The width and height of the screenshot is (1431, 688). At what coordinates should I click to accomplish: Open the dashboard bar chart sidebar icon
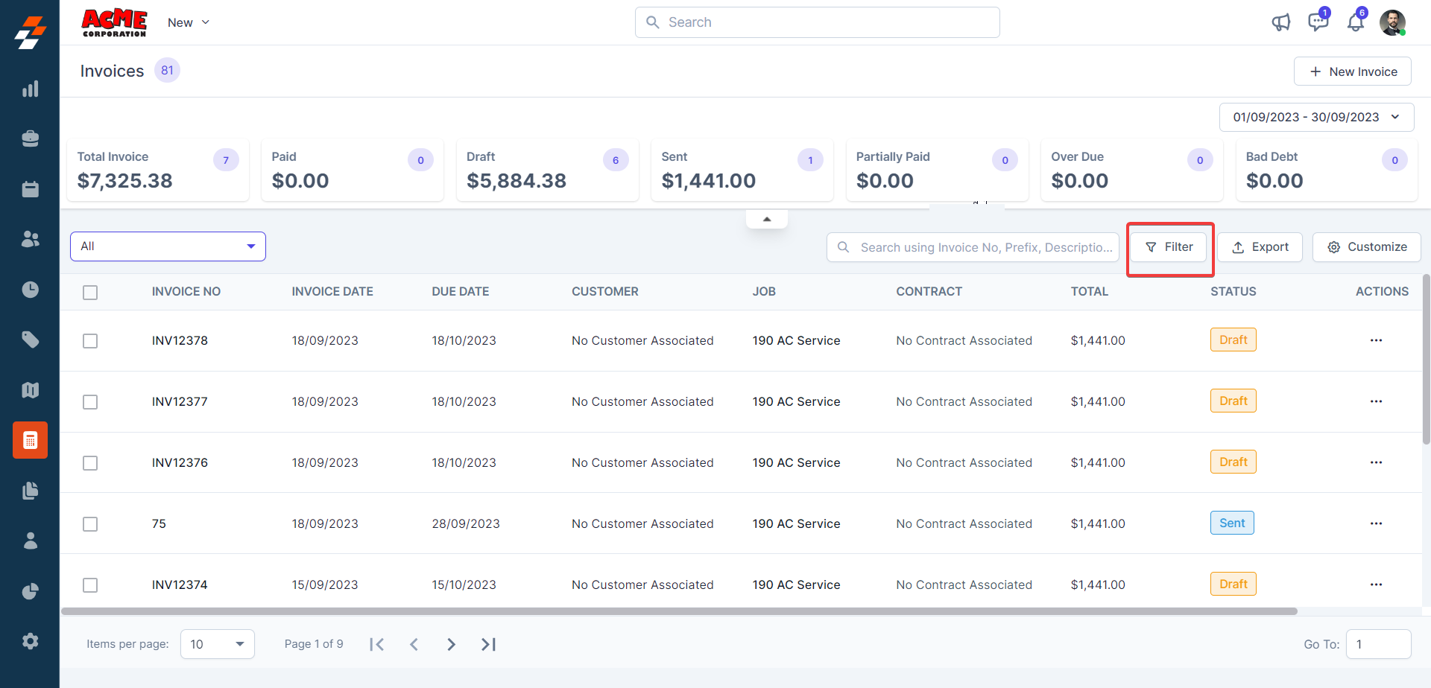(x=30, y=89)
